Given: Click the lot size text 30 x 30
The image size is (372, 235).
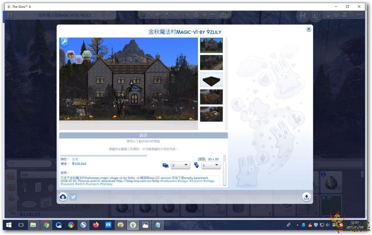Looking at the screenshot, I should click(213, 159).
